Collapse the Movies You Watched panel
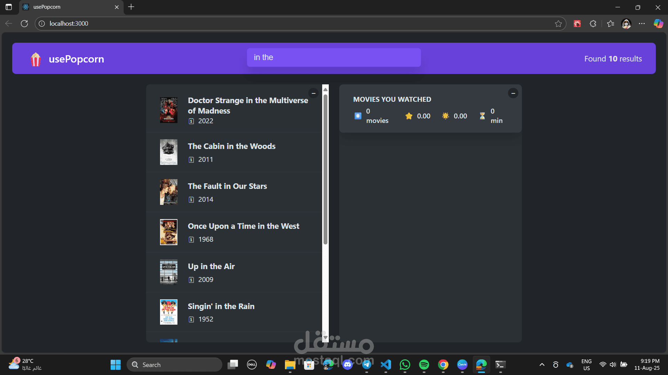668x375 pixels. click(x=513, y=93)
